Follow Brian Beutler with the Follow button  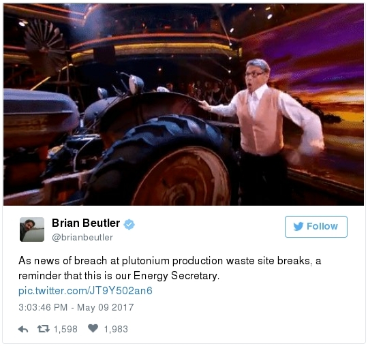click(316, 227)
